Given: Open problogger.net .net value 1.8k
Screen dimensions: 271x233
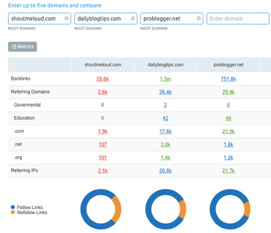Looking at the screenshot, I should pos(229,144).
